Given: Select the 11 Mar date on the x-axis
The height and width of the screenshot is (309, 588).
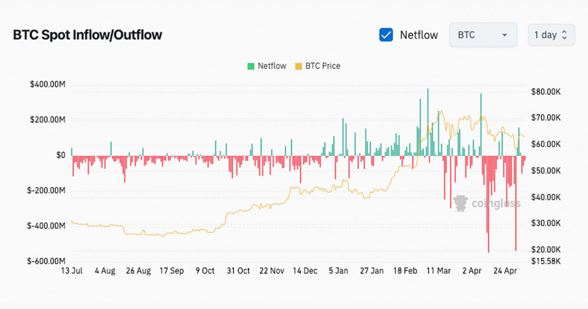Looking at the screenshot, I should (x=438, y=271).
